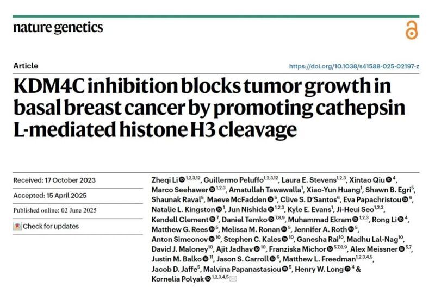Open the article DOI link
Screen dimensions: 435x287
tap(354, 66)
